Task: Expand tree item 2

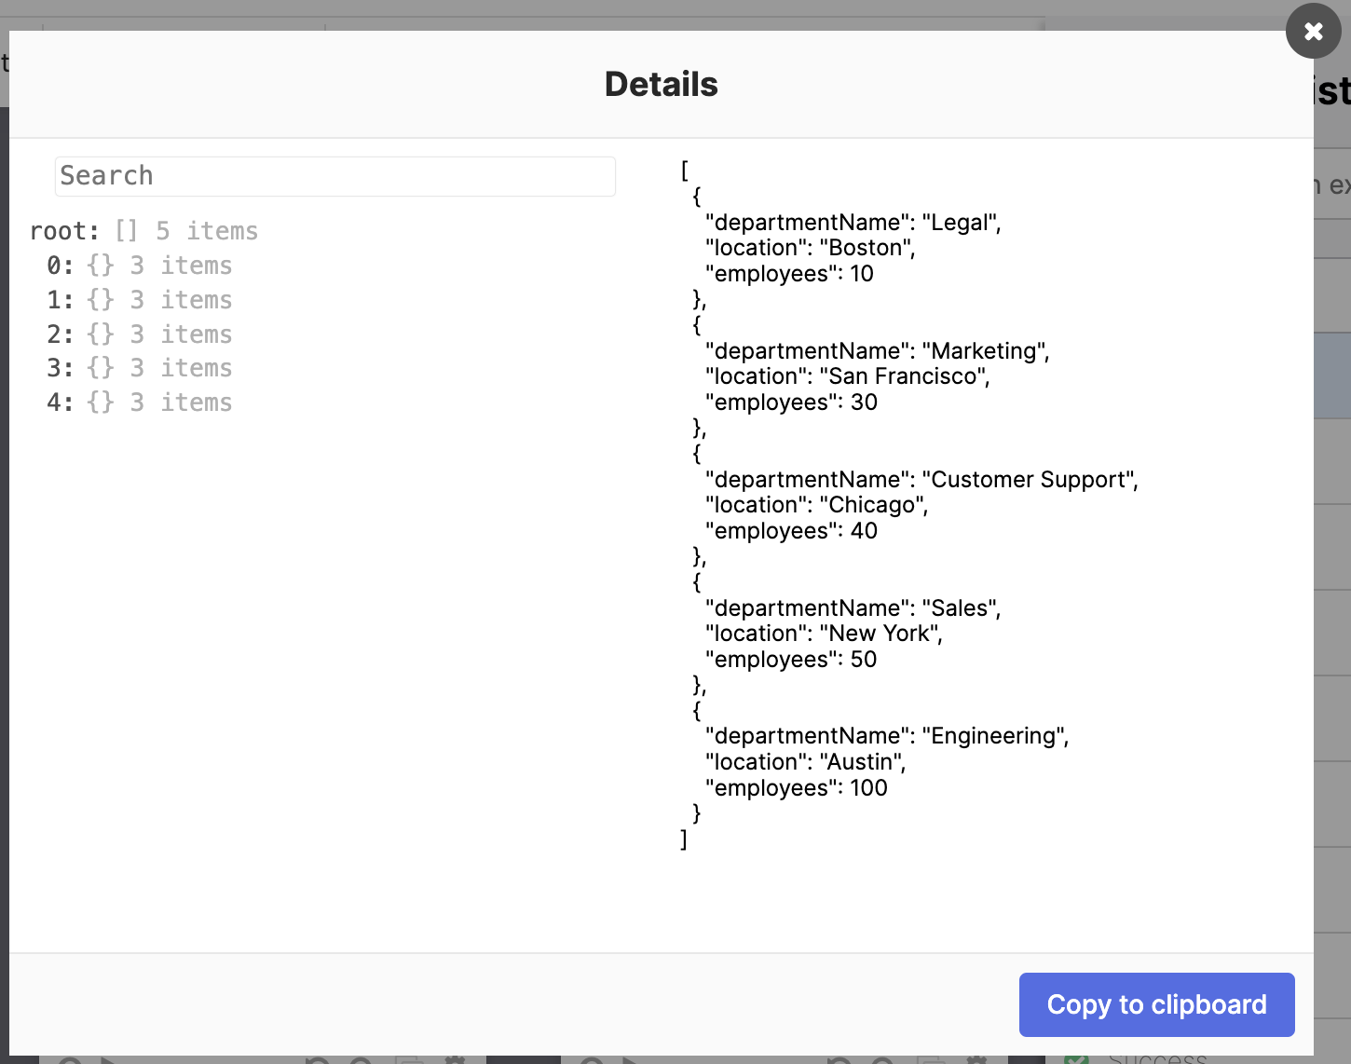Action: click(x=60, y=334)
